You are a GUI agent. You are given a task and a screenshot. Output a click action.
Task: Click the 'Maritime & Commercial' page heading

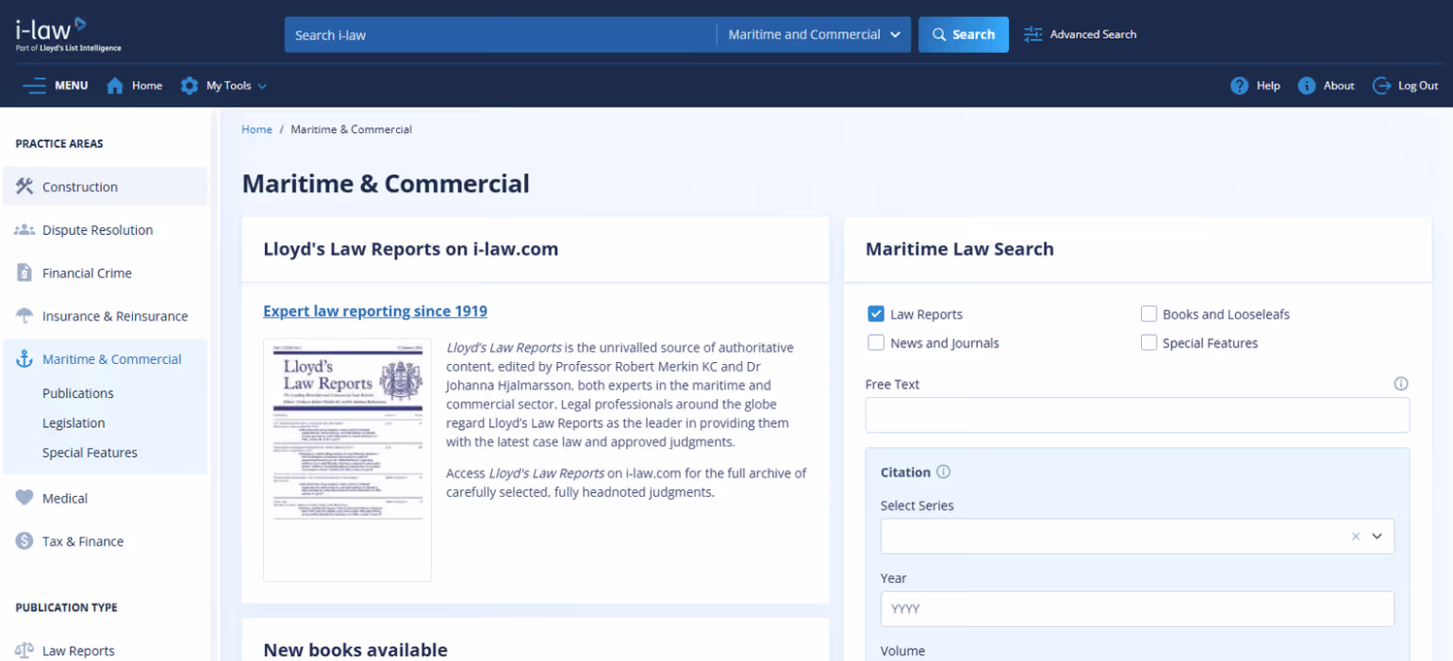pos(386,183)
